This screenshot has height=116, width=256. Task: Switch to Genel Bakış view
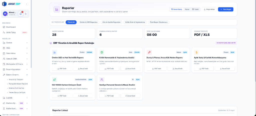[x=176, y=9]
